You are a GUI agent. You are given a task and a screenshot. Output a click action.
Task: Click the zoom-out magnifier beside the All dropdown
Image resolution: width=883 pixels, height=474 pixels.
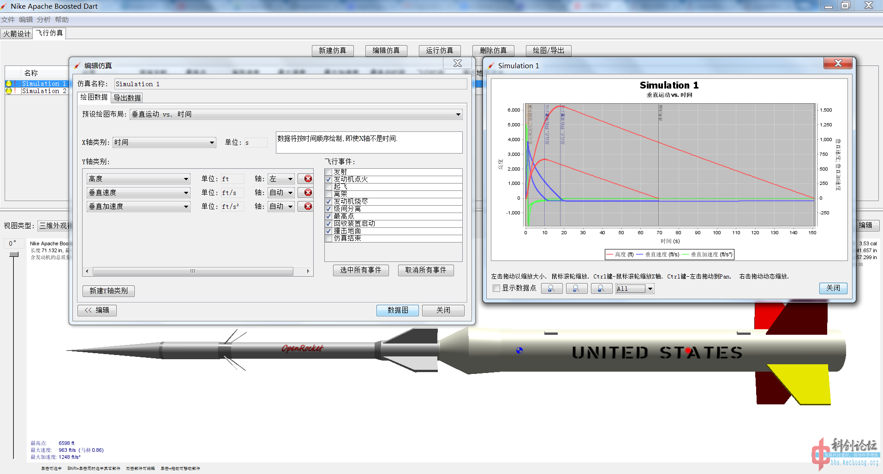pos(602,289)
